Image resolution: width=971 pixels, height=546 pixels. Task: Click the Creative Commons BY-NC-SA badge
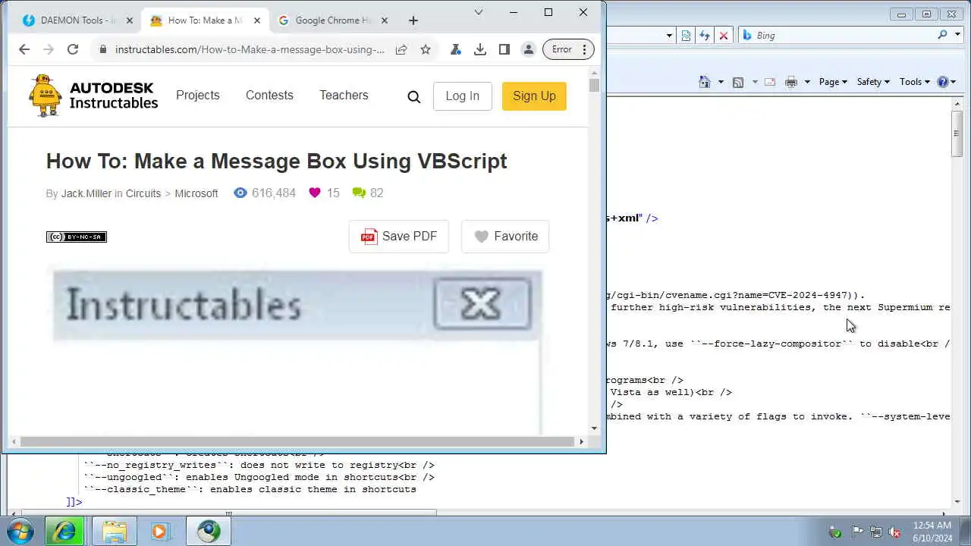click(x=77, y=237)
